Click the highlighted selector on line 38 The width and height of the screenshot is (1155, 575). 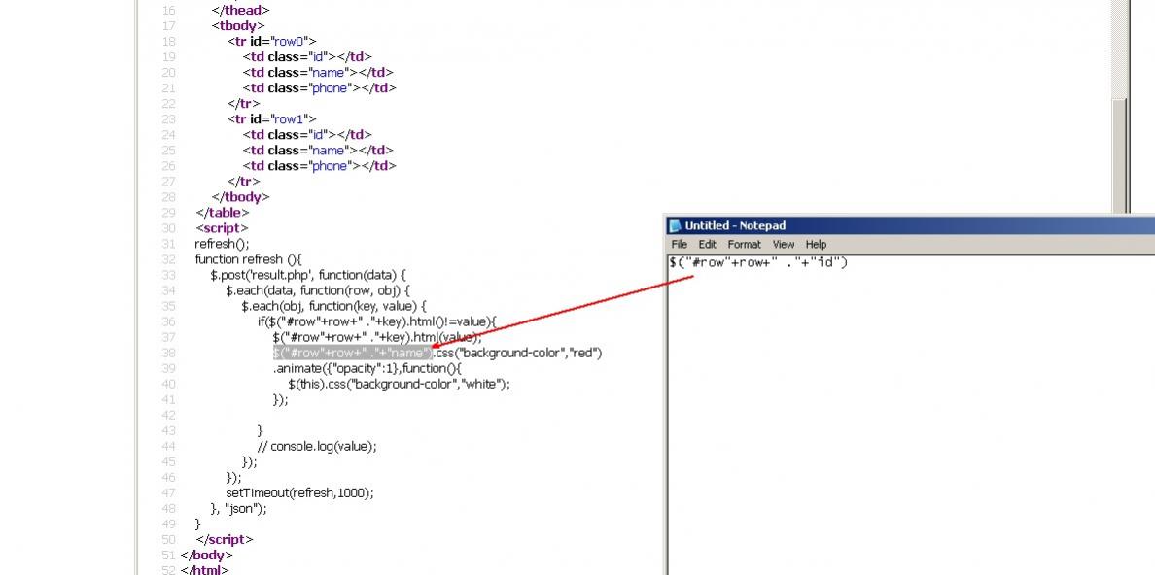coord(352,353)
